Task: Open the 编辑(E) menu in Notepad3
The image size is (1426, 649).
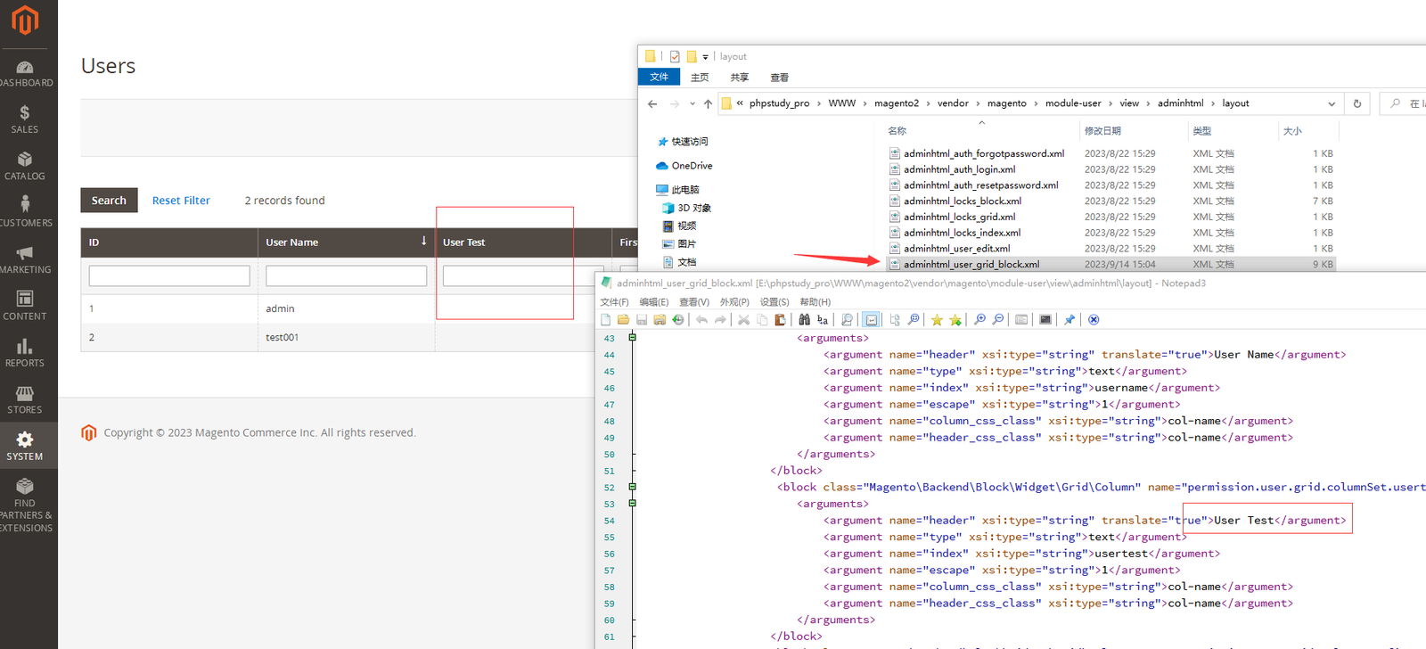Action: click(x=653, y=302)
